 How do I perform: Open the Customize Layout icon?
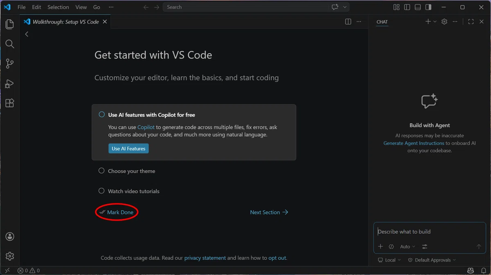(x=396, y=7)
